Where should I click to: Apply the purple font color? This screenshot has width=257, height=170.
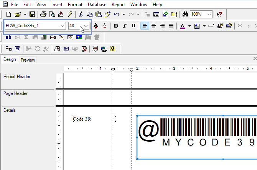click(183, 26)
